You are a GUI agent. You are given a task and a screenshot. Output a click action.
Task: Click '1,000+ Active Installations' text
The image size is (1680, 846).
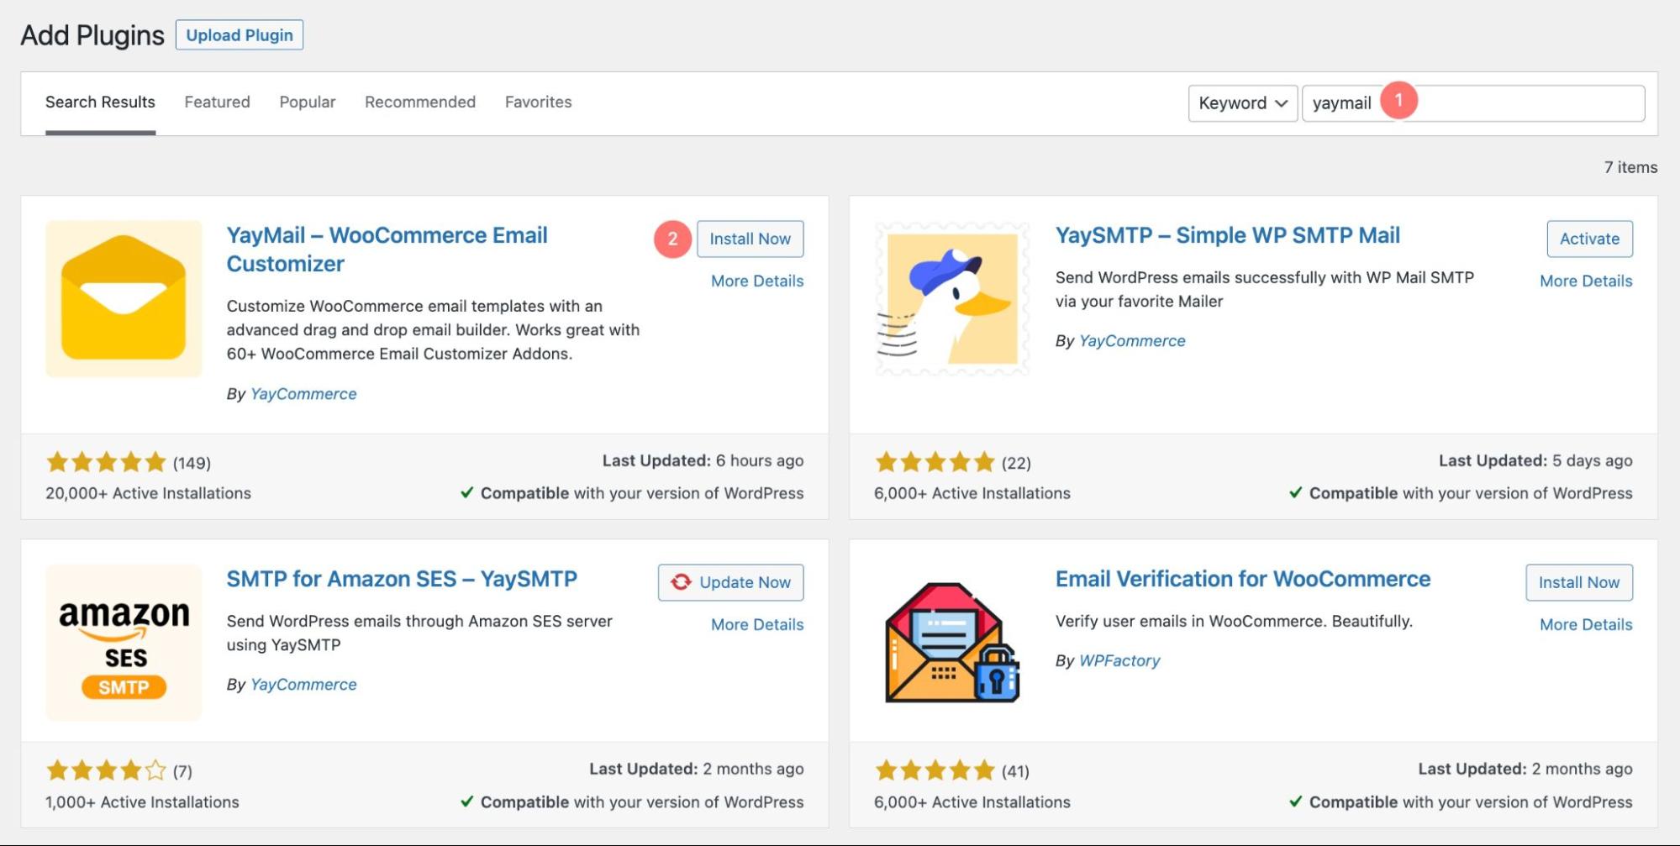(142, 802)
